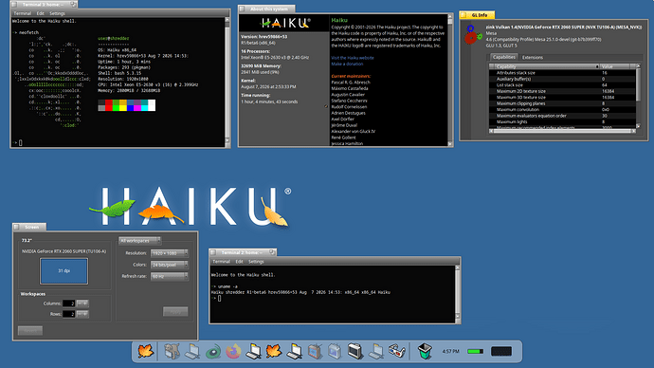
Task: Click the Revert button in Screen window
Action: tap(30, 331)
